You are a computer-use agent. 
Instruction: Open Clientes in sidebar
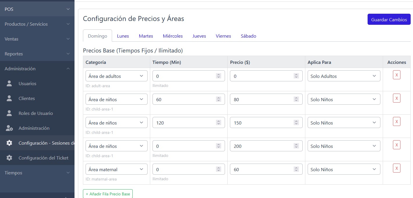(x=37, y=98)
